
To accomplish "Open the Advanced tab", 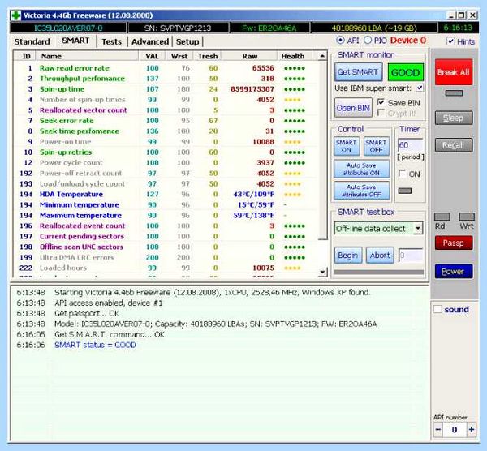I will pos(150,41).
